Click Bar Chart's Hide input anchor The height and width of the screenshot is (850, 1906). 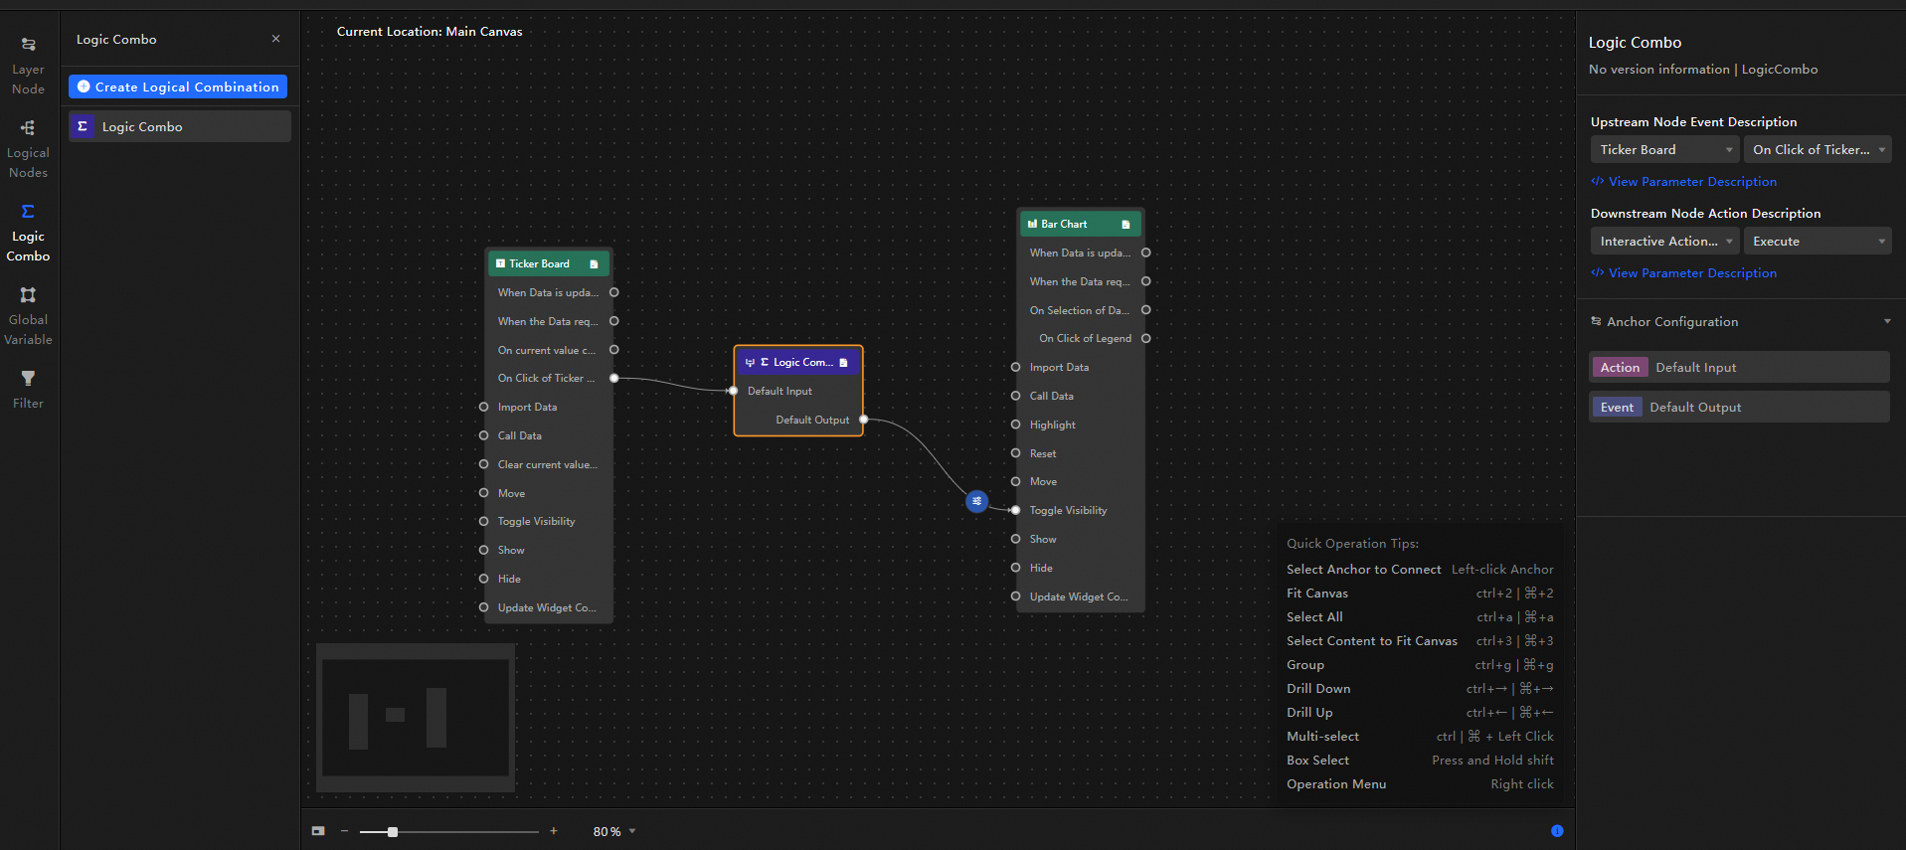point(1015,568)
